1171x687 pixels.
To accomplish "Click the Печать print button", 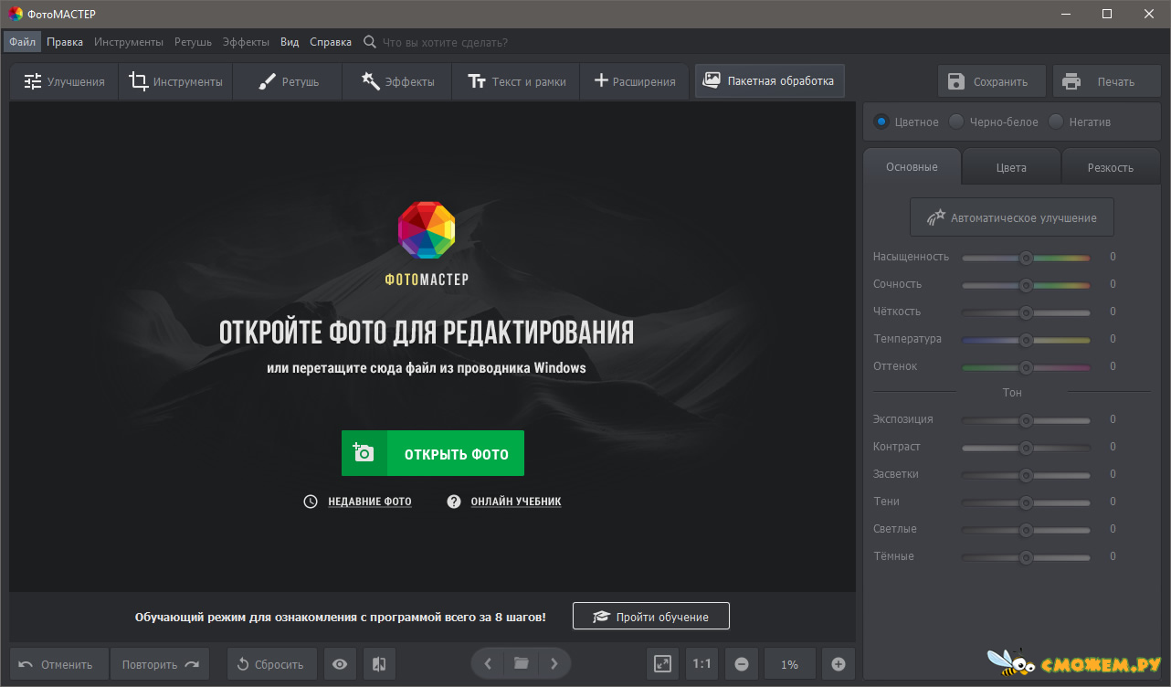I will pyautogui.click(x=1106, y=81).
